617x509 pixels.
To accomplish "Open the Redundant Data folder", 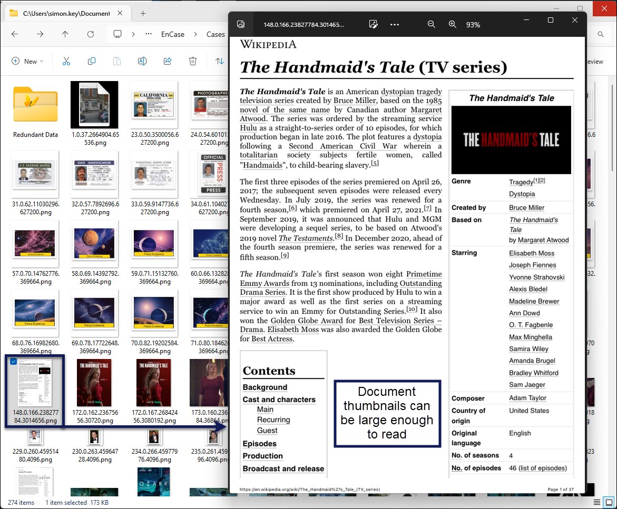I will point(35,105).
